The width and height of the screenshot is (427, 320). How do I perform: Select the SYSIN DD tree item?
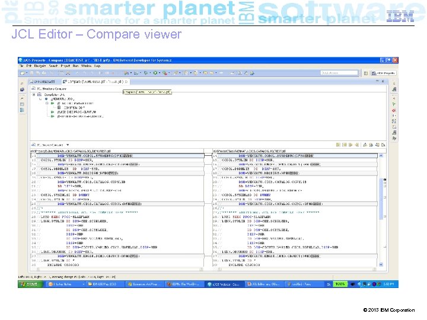point(74,108)
